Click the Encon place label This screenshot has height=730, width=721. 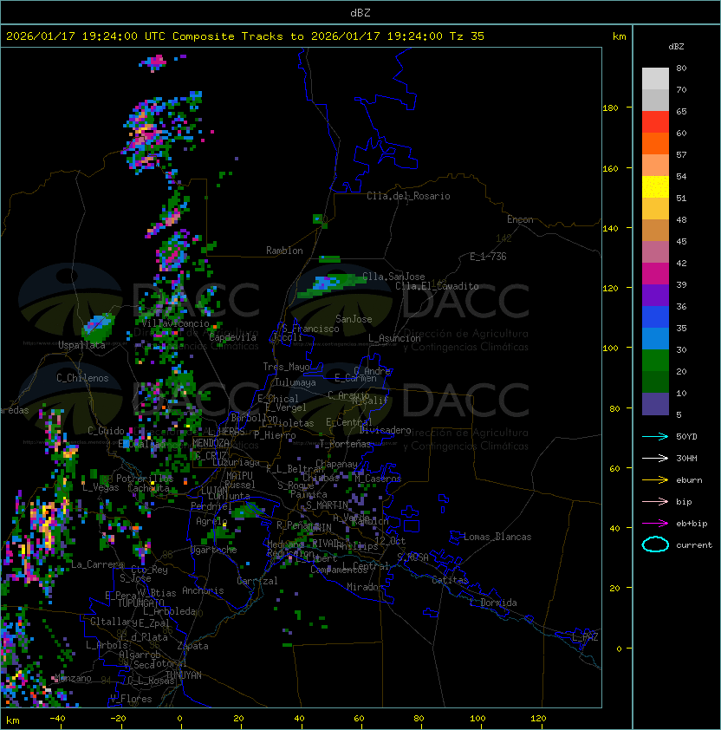[x=520, y=219]
